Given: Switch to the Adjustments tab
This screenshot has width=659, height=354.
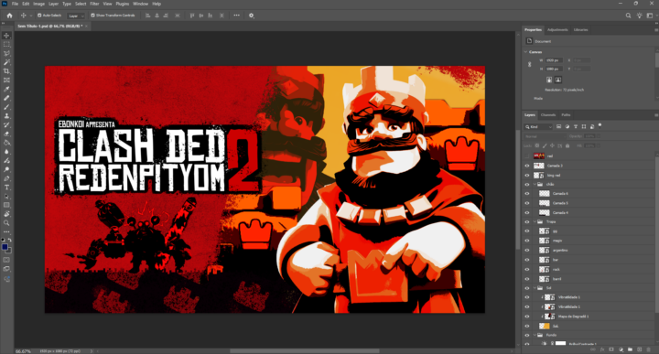Looking at the screenshot, I should coord(557,30).
